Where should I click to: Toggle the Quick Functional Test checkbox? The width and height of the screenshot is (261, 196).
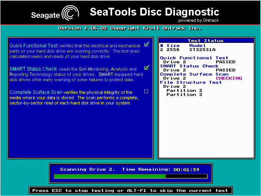coord(147,44)
